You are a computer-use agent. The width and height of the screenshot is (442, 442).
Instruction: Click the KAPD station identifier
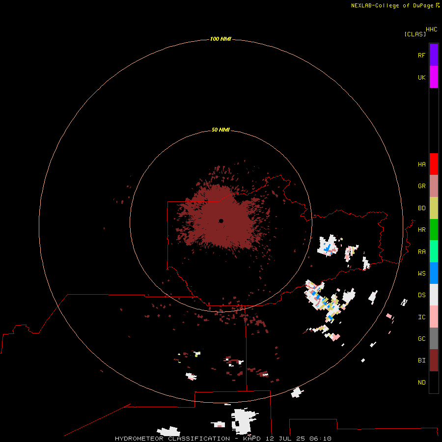click(252, 439)
